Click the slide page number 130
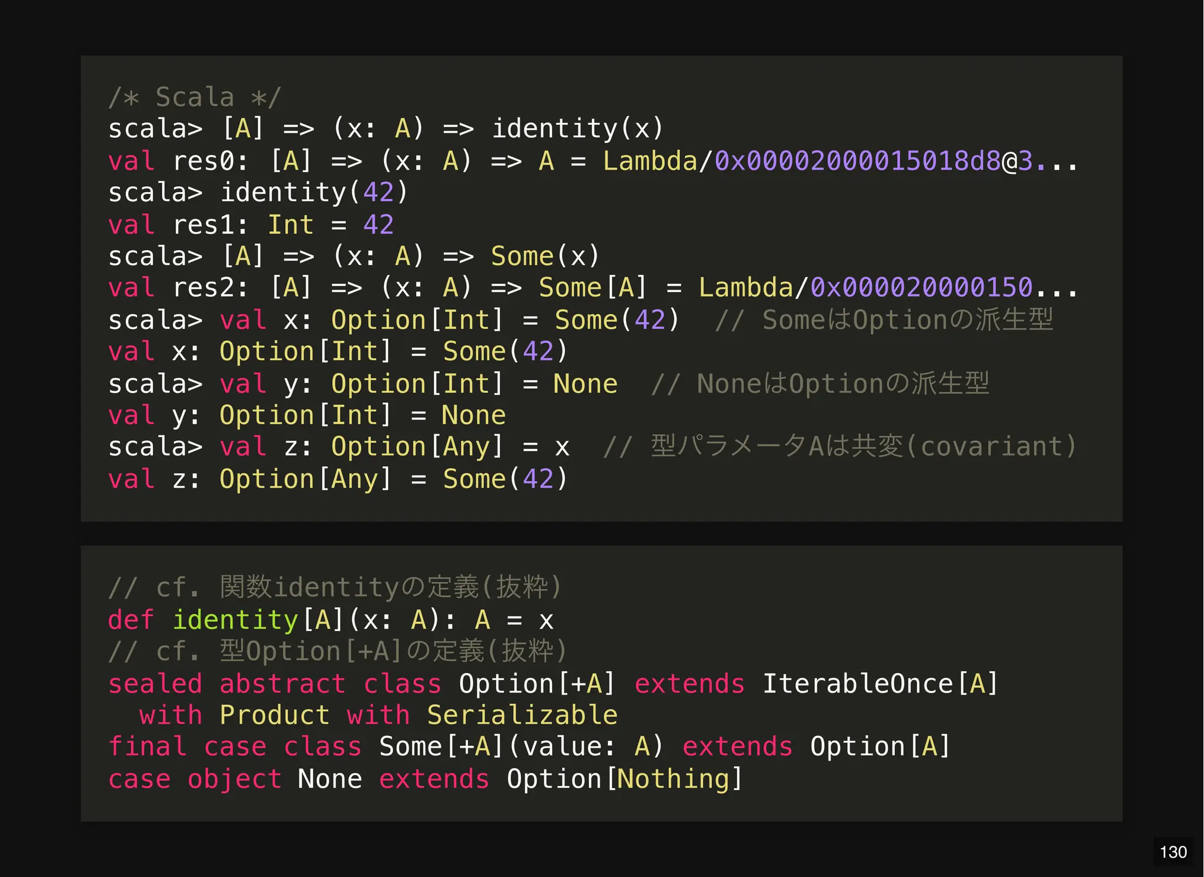 1173,852
